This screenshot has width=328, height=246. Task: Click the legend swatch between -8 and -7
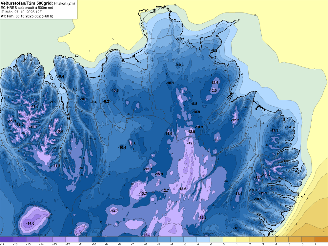point(125,239)
